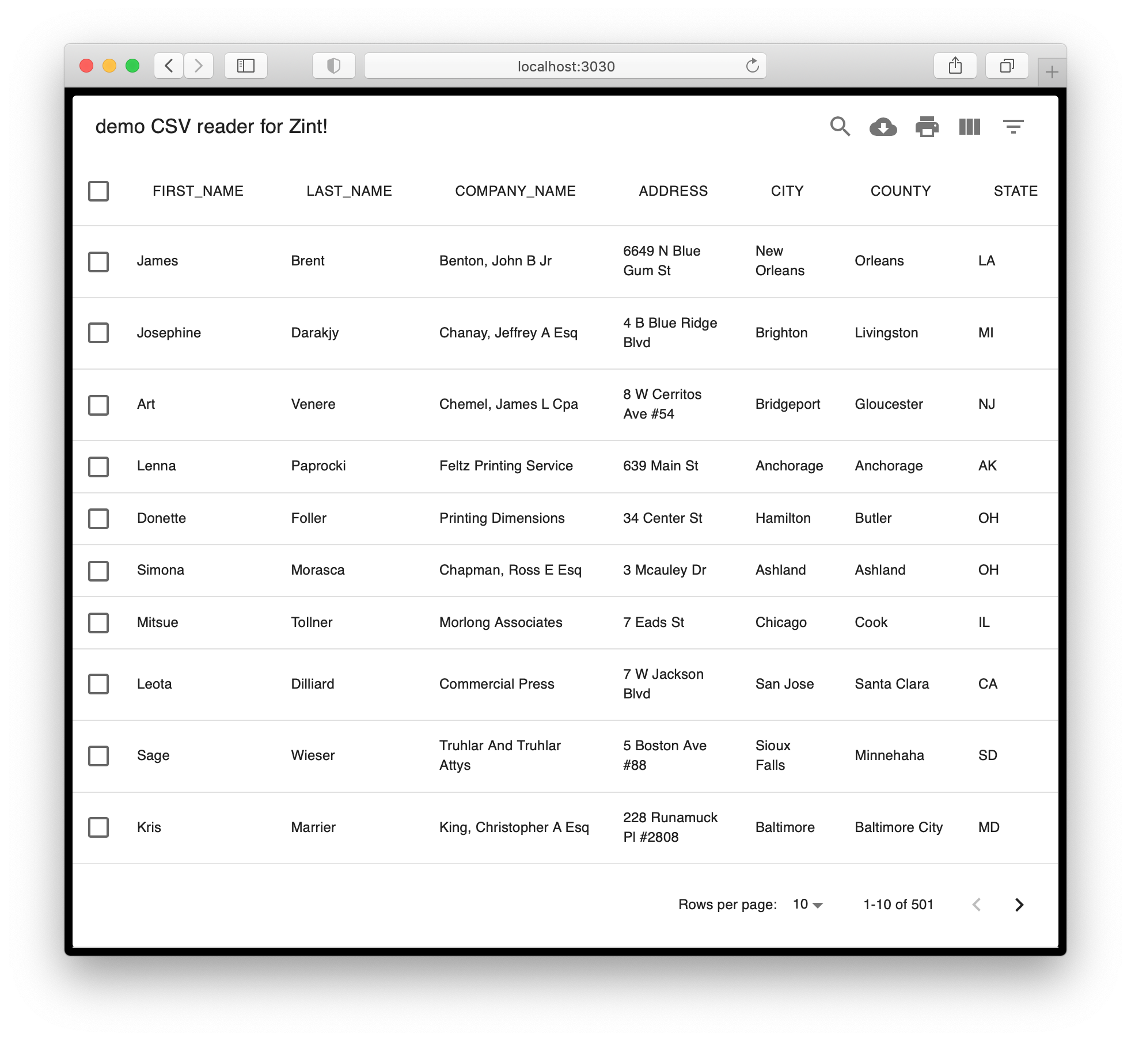Enable checkbox for Donette Foller row
This screenshot has height=1041, width=1131.
point(98,518)
